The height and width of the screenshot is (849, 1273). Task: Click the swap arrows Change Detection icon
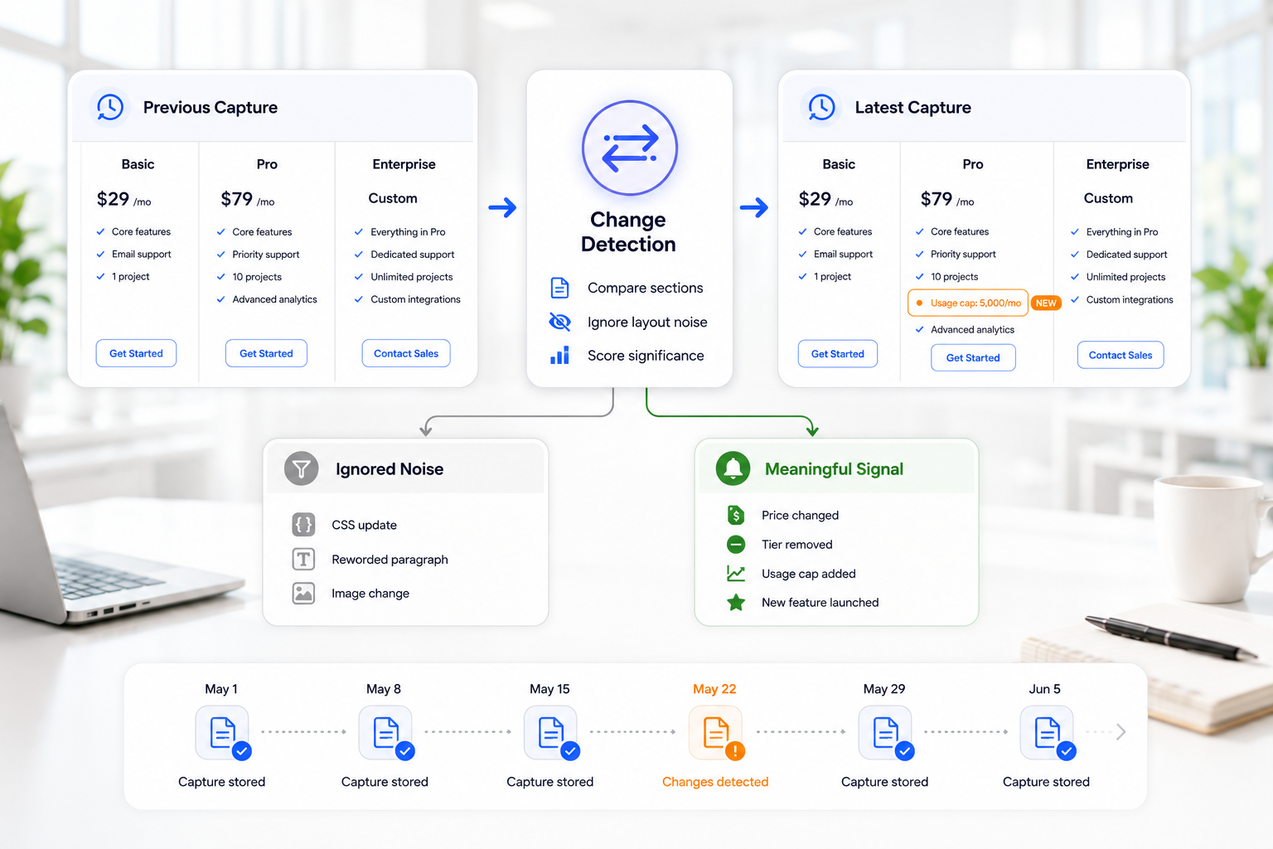click(x=630, y=148)
